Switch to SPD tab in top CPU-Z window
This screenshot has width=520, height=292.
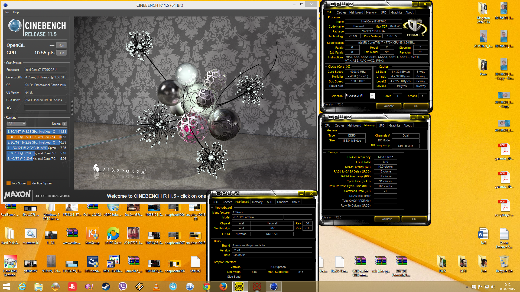coord(383,12)
